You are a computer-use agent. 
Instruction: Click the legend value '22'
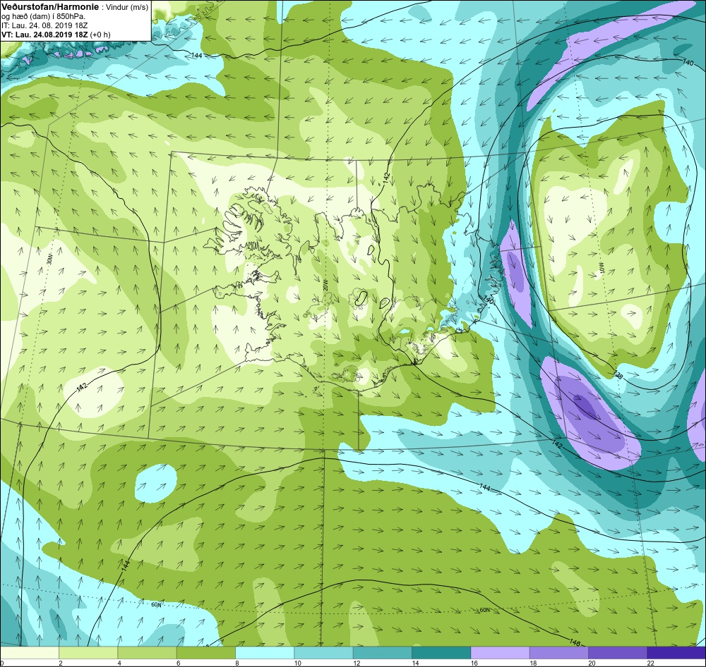pos(651,663)
